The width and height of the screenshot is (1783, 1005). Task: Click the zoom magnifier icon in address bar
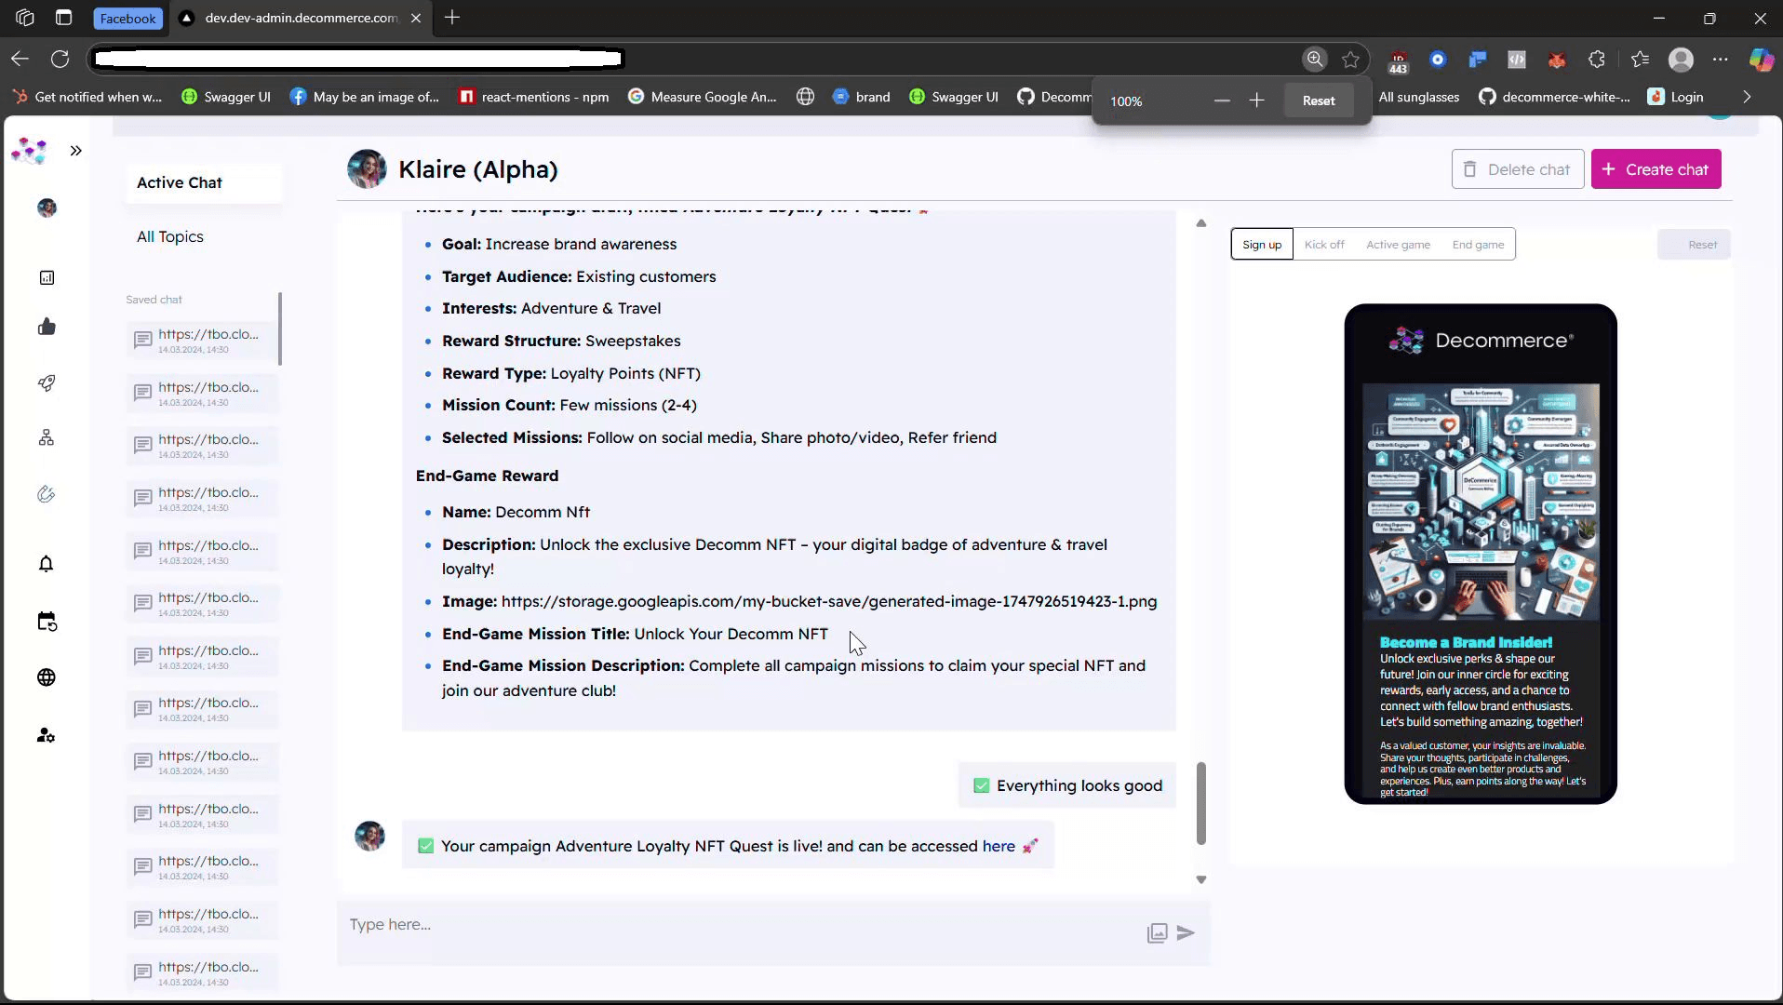tap(1315, 60)
